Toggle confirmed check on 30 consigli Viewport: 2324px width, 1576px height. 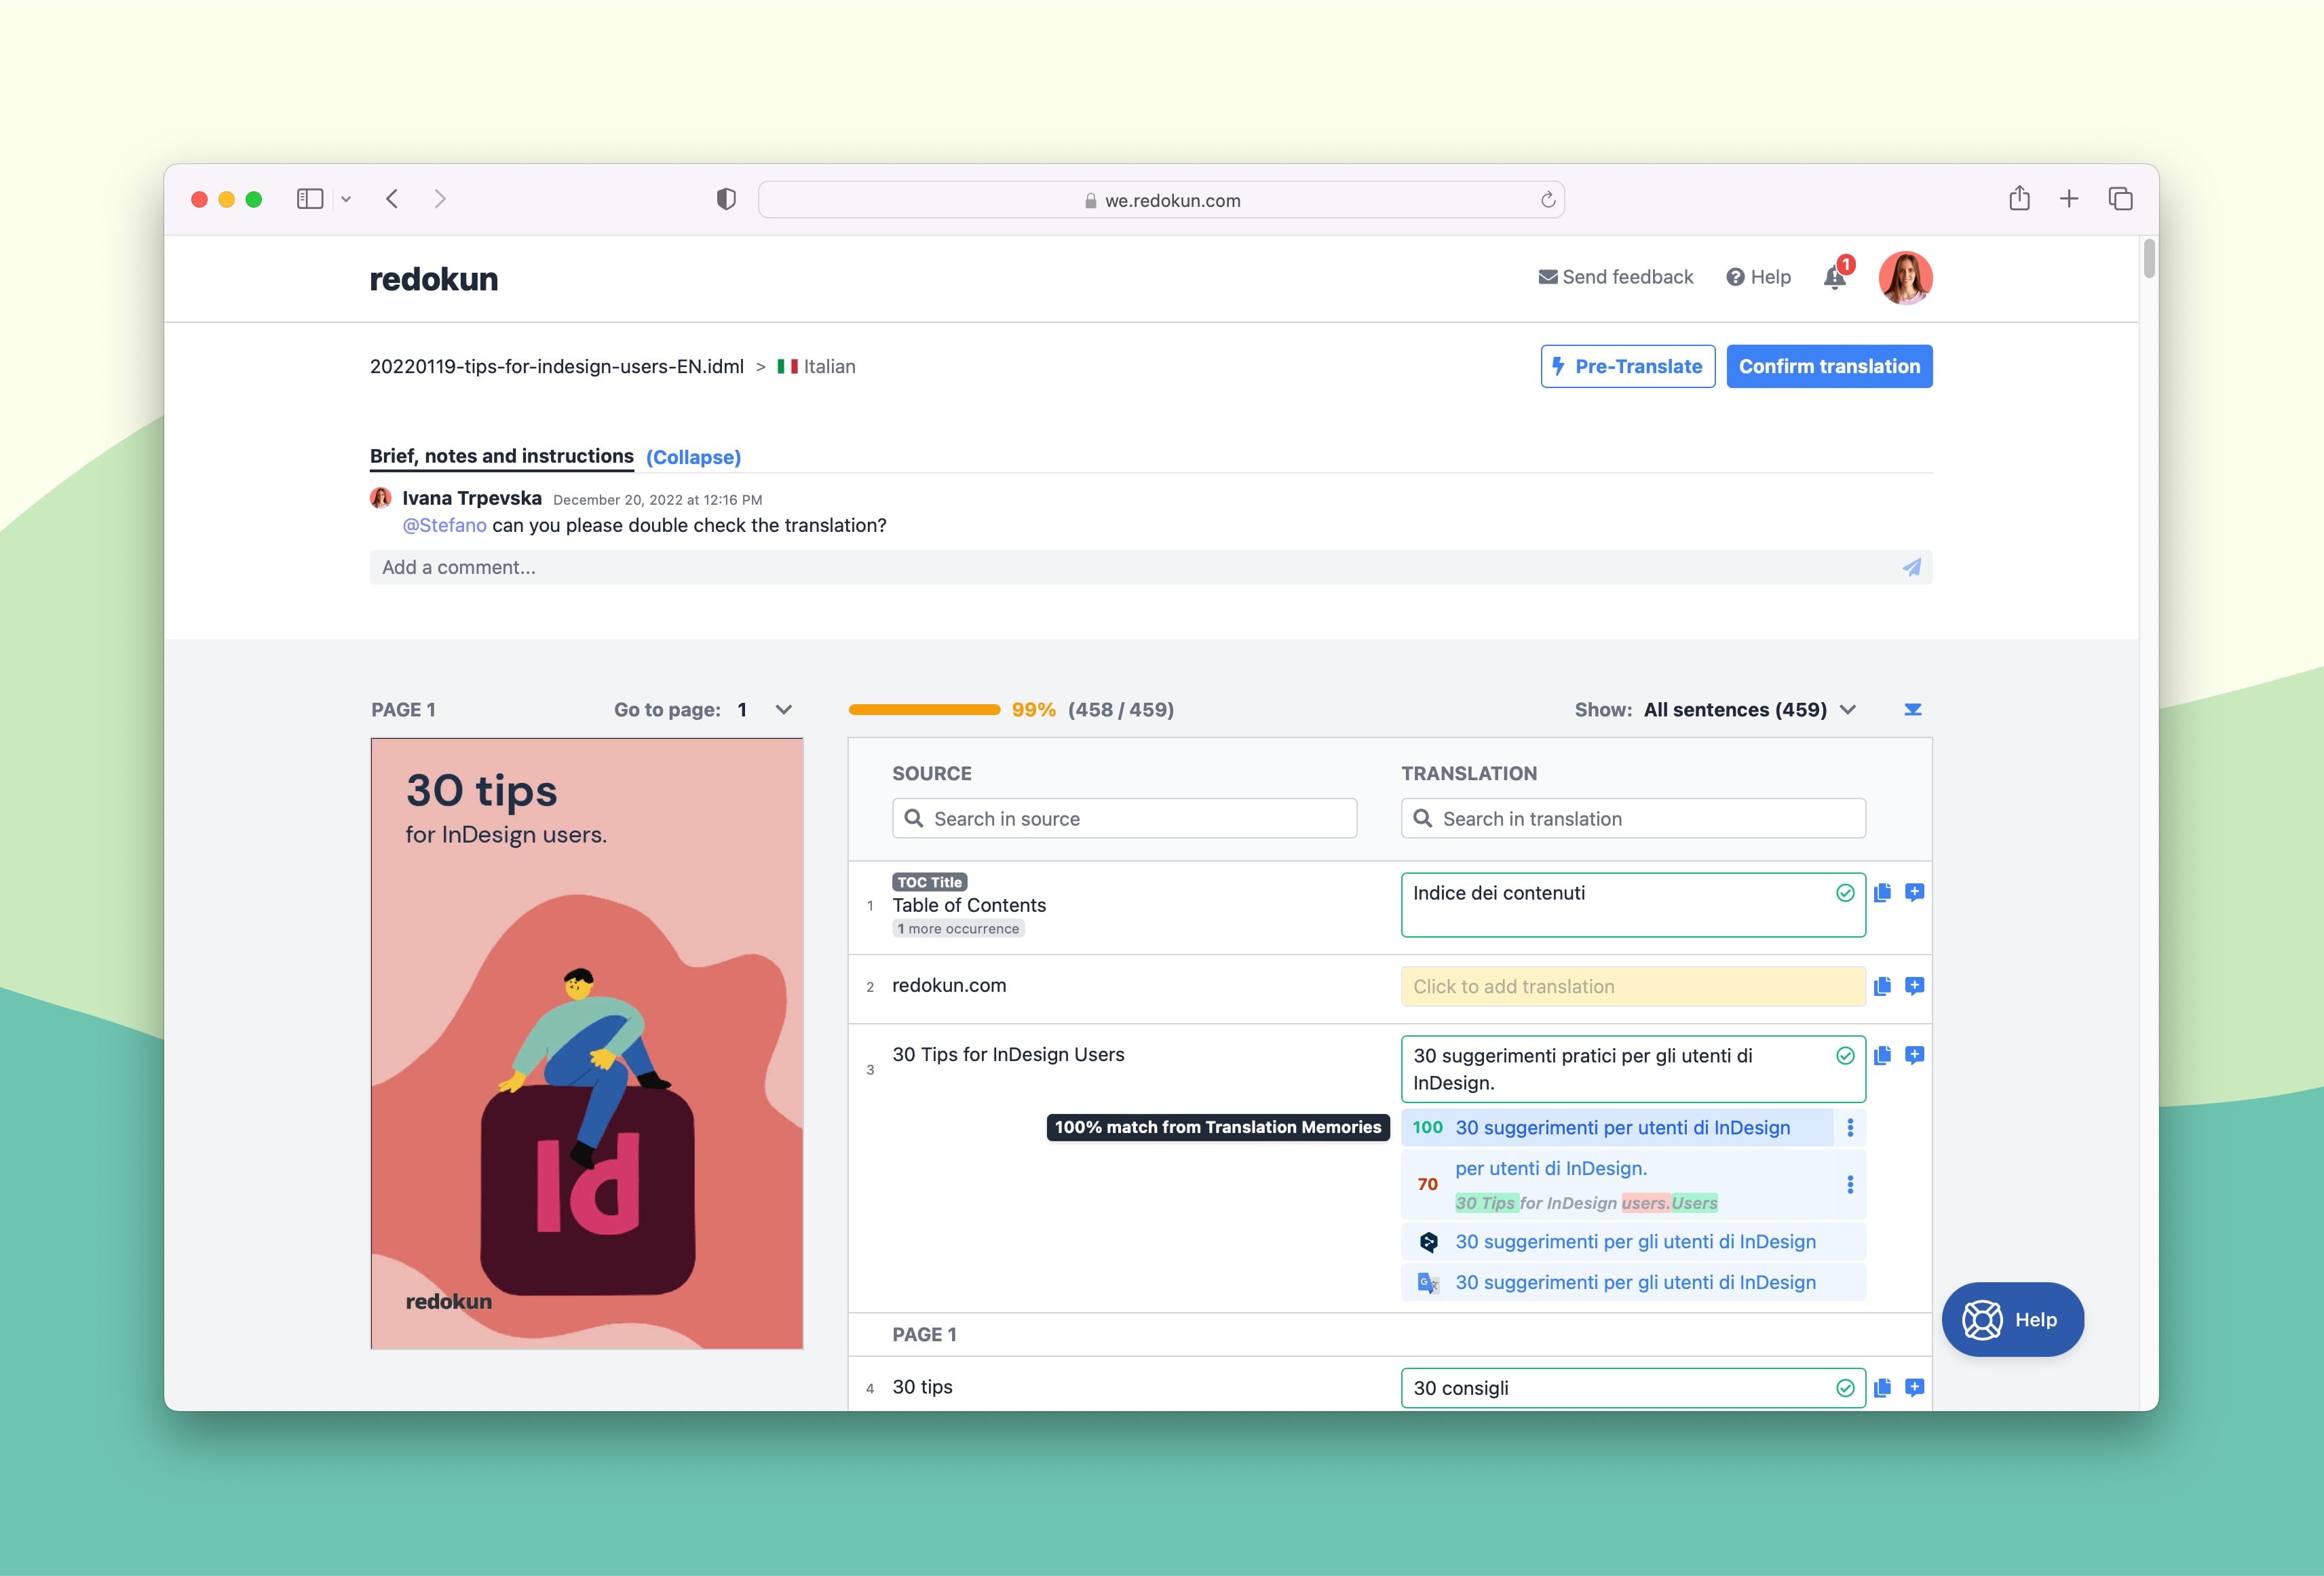tap(1845, 1388)
